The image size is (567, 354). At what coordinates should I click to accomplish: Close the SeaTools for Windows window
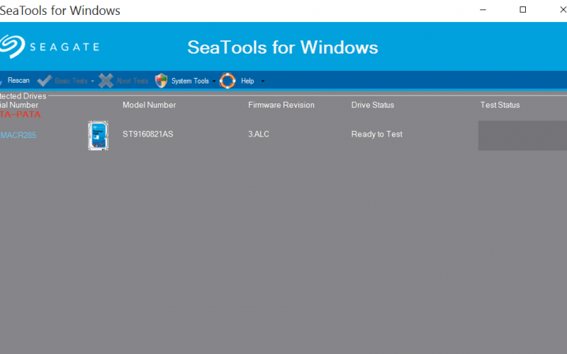click(563, 10)
